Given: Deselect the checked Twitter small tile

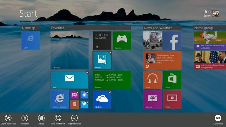Looking at the screenshot, I should point(84,104).
